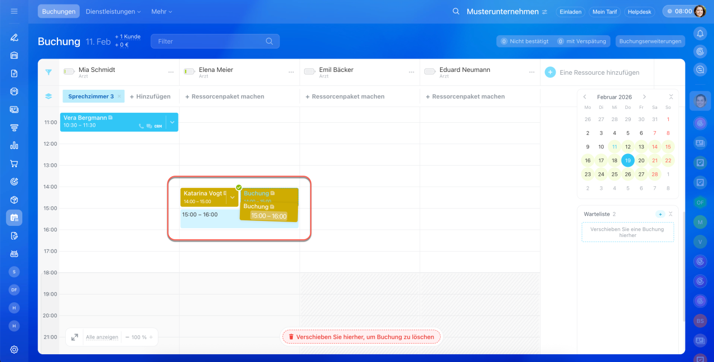Show 'mit Verspätung' bookings counter
Image resolution: width=714 pixels, height=362 pixels.
[582, 41]
